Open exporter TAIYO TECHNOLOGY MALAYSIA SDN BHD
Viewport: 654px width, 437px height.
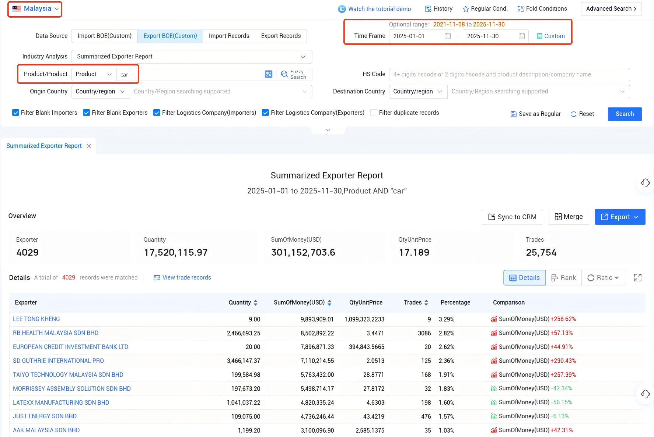pos(68,375)
